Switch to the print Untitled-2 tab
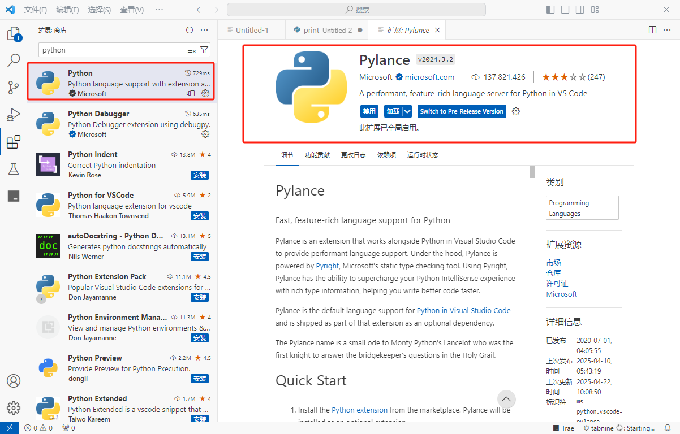 328,30
